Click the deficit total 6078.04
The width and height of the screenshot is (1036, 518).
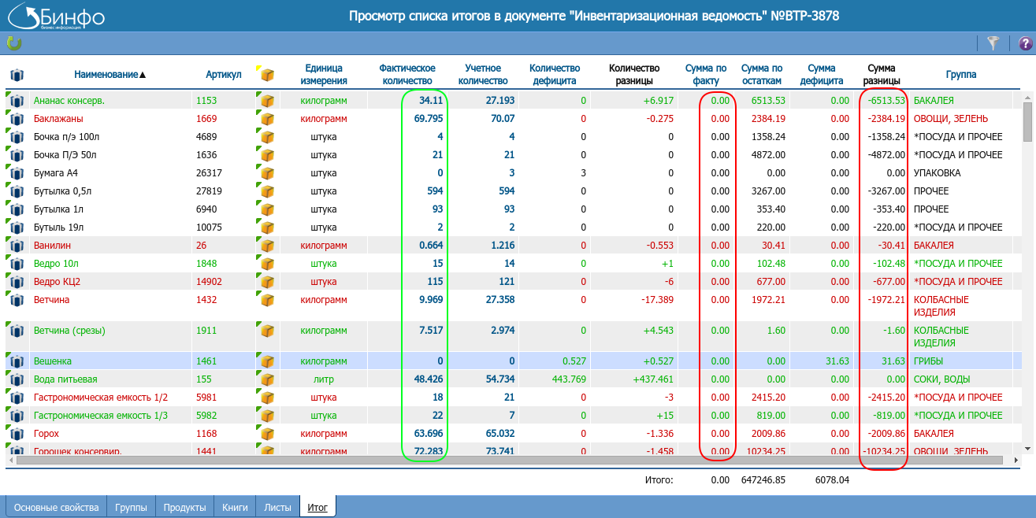pyautogui.click(x=832, y=479)
